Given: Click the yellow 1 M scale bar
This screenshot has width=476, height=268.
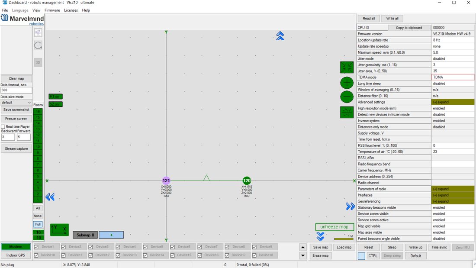Looking at the screenshot, I should click(344, 239).
